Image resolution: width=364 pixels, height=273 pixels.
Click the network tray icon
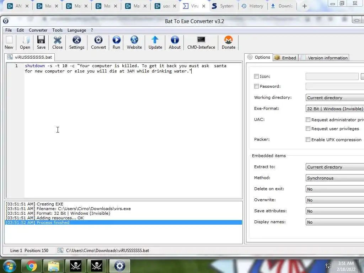[x=328, y=266]
